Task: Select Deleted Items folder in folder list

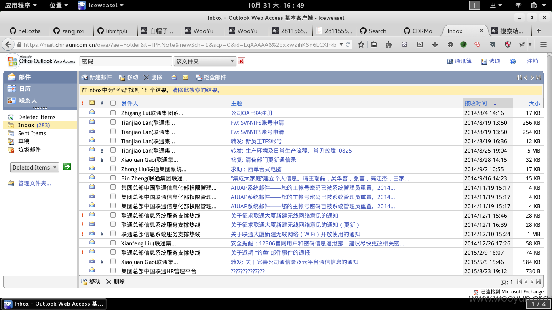Action: [x=37, y=117]
